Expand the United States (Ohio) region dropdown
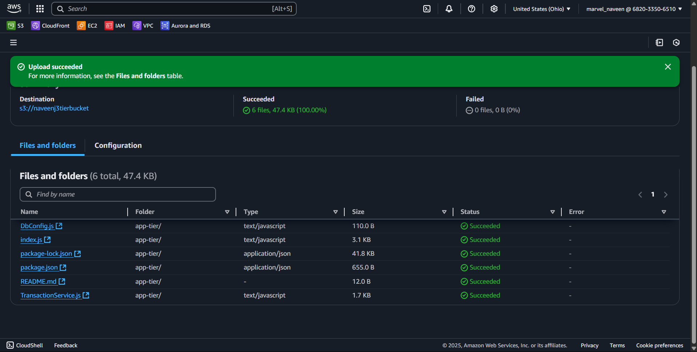Image resolution: width=697 pixels, height=352 pixels. click(x=541, y=9)
